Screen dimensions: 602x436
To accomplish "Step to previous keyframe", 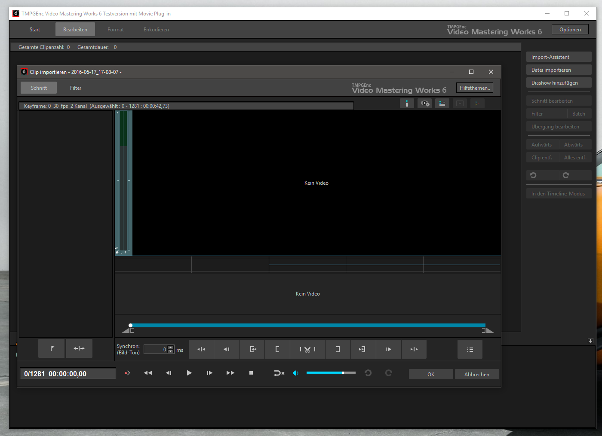I will pyautogui.click(x=226, y=349).
